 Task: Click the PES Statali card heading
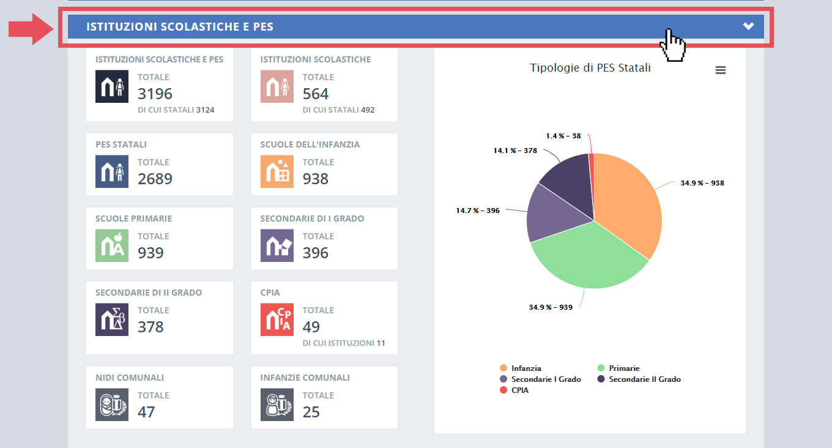coord(121,144)
